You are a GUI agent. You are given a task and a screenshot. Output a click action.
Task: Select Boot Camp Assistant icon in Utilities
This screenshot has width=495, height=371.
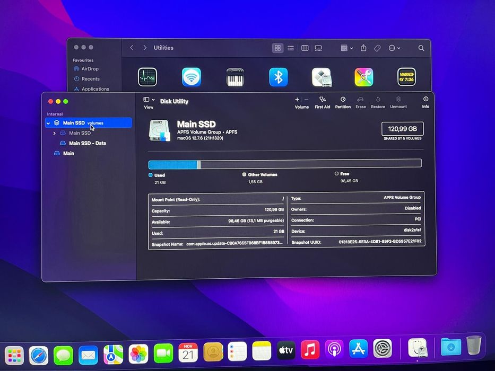click(x=322, y=77)
